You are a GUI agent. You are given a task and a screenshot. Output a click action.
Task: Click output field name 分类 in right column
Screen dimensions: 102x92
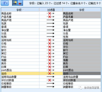click(x=66, y=33)
